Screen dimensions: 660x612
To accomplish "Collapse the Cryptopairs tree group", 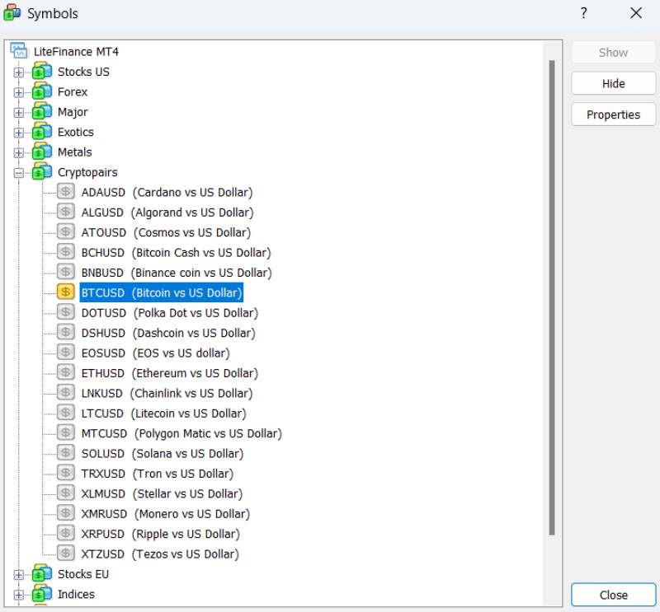I will (x=19, y=173).
